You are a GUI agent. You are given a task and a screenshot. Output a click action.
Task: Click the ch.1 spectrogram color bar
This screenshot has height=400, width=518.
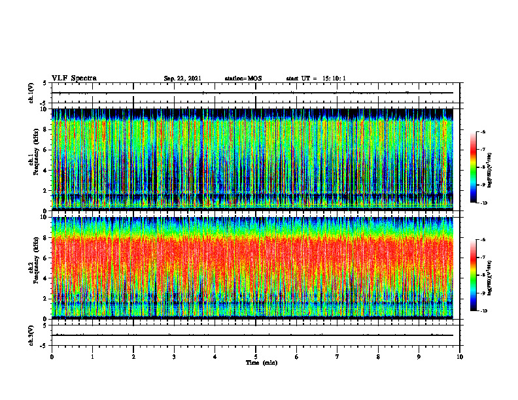473,167
